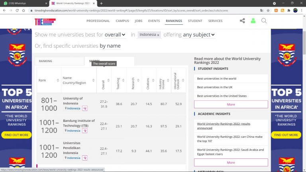Open Bandung Institute of Technology (ITB) page
This screenshot has height=172, width=306.
(x=79, y=123)
